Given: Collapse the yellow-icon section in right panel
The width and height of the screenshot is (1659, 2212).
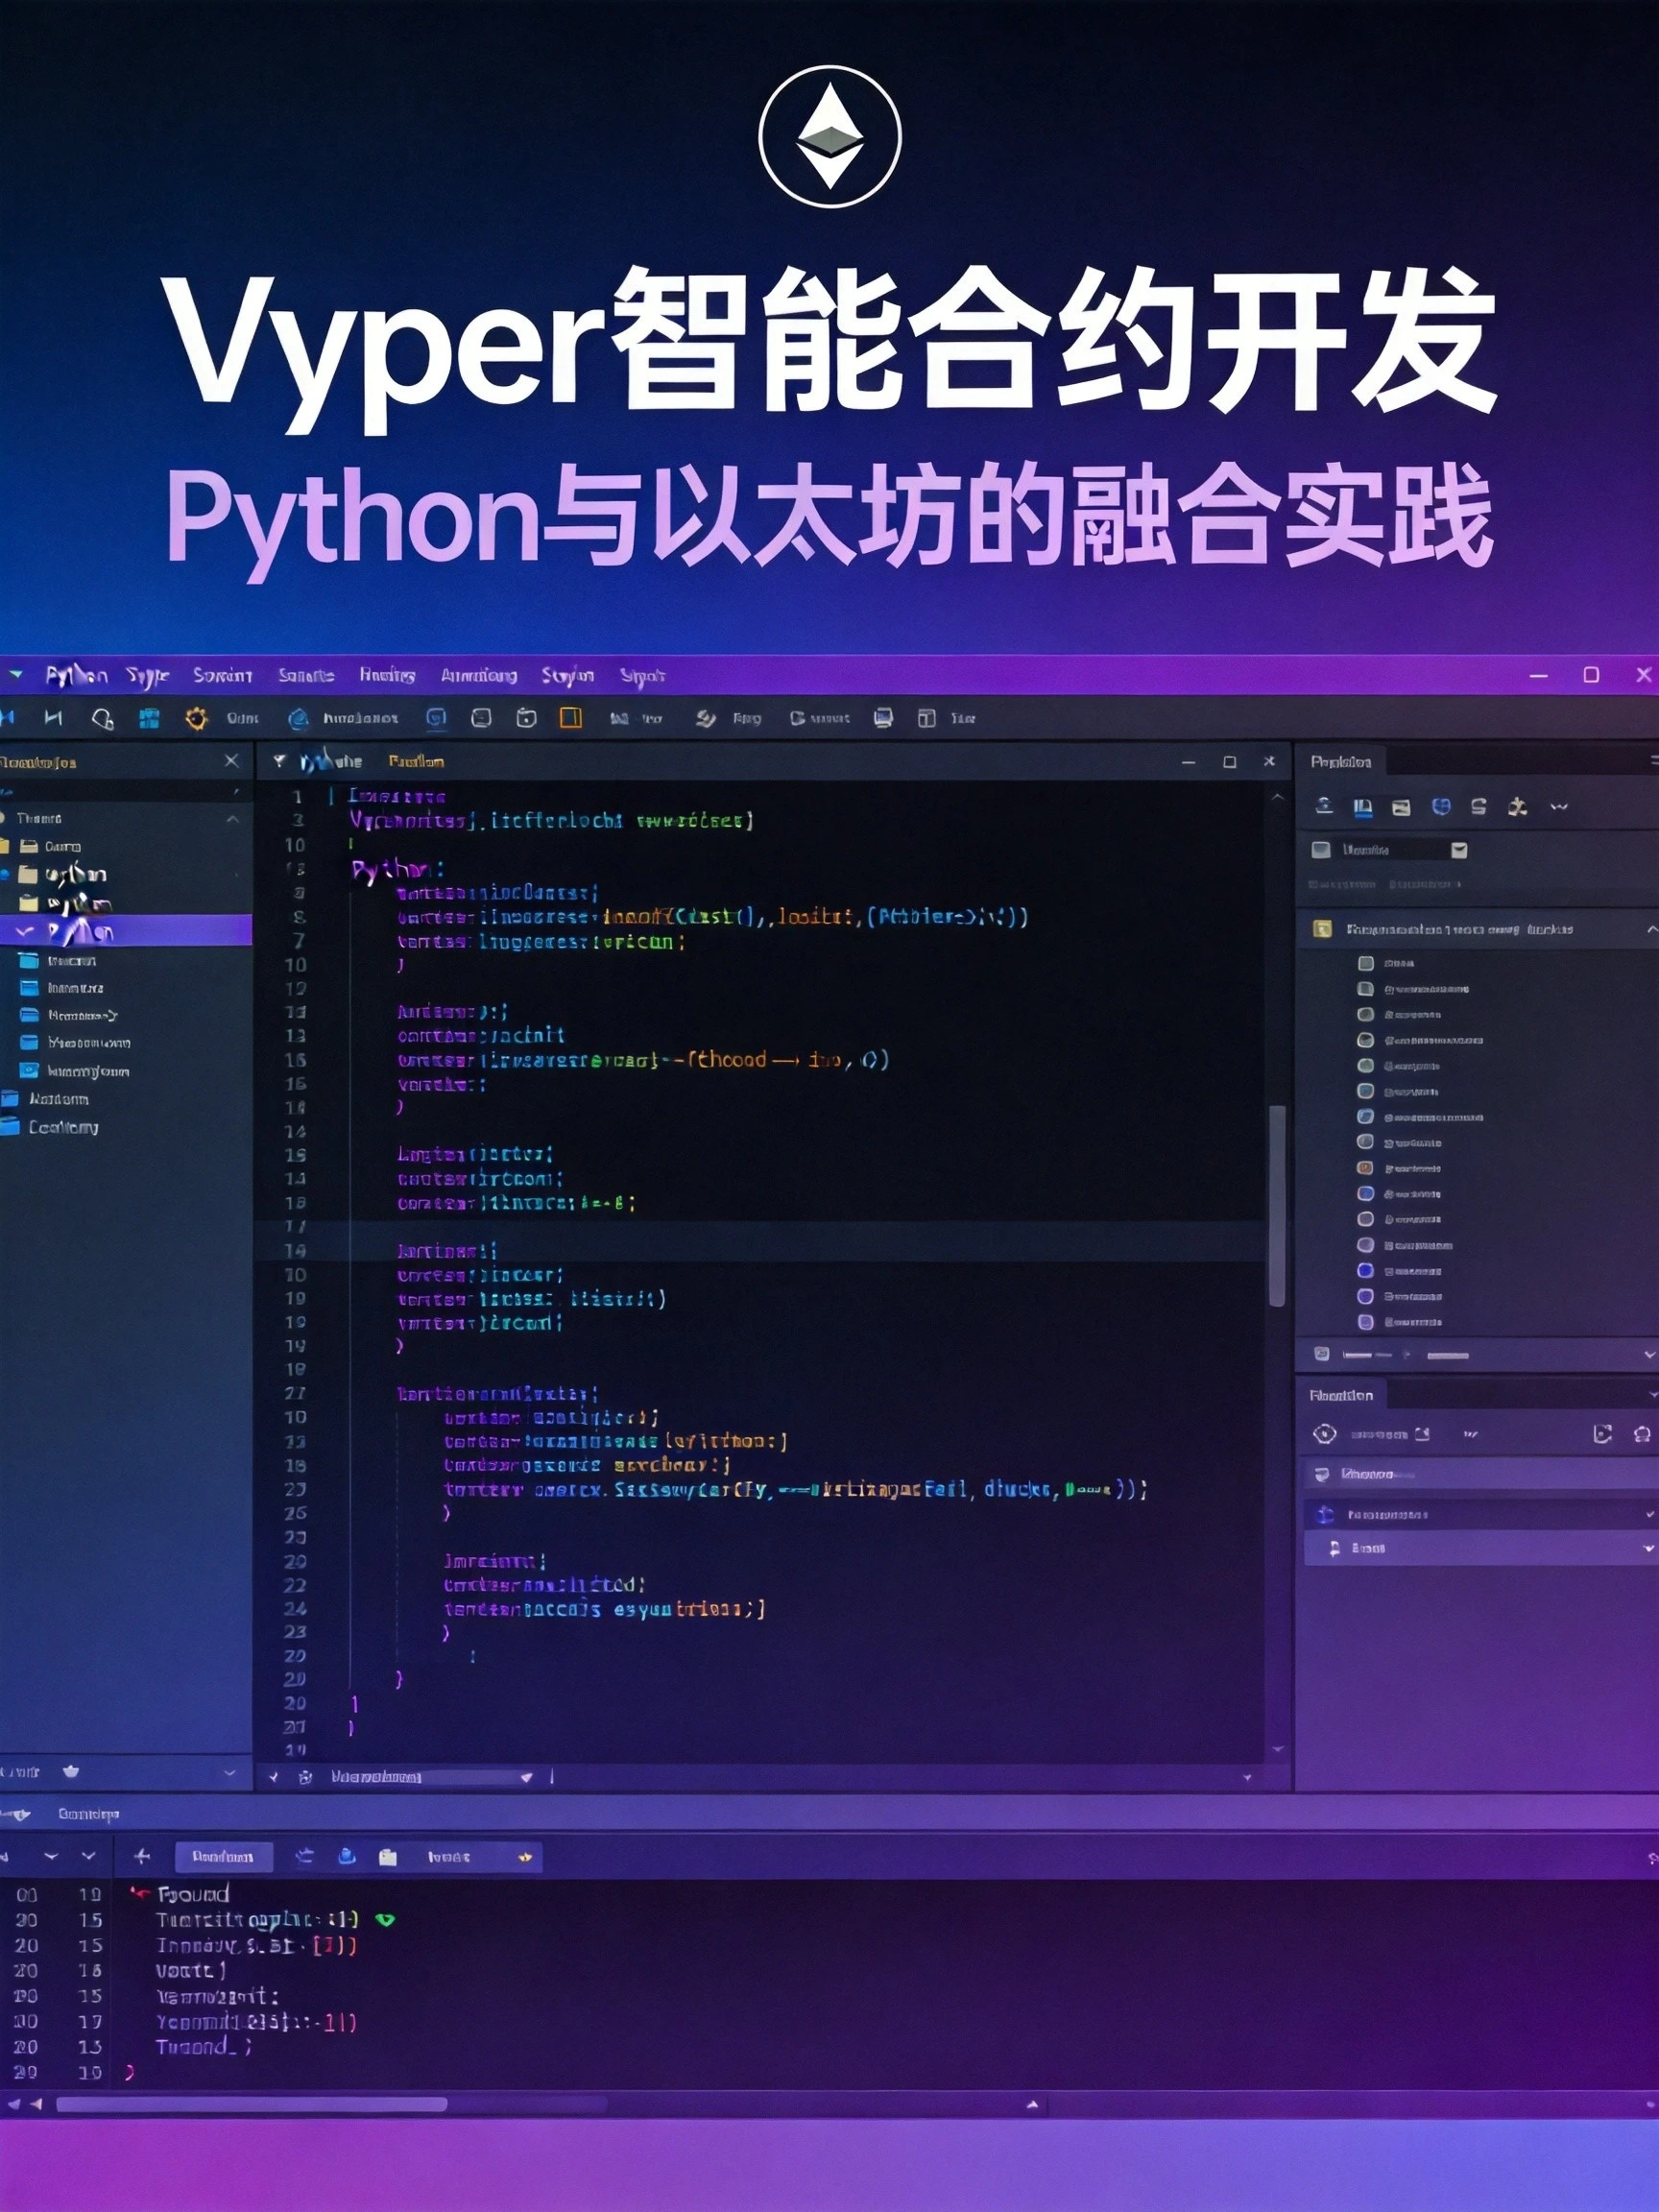Looking at the screenshot, I should coord(1650,929).
